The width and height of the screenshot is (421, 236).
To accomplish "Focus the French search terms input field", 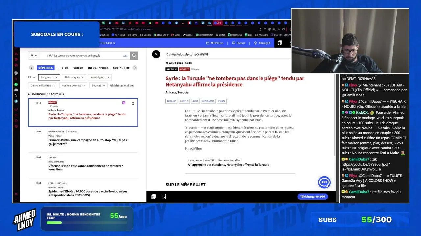I will click(85, 56).
